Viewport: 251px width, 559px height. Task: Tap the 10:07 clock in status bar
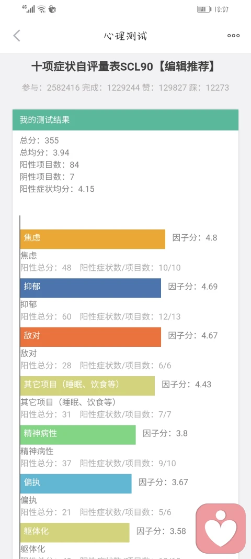(221, 9)
